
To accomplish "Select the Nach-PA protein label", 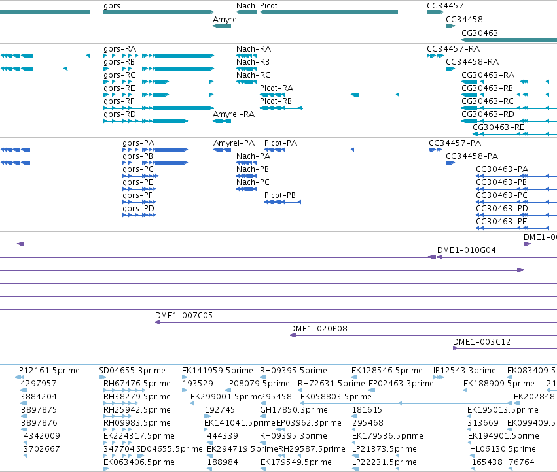I will [x=253, y=156].
